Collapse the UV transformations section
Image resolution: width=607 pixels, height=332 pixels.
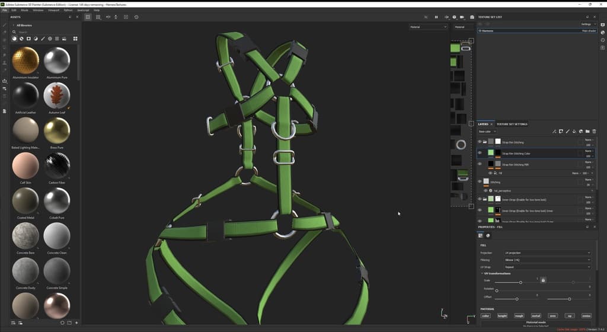[x=483, y=273]
